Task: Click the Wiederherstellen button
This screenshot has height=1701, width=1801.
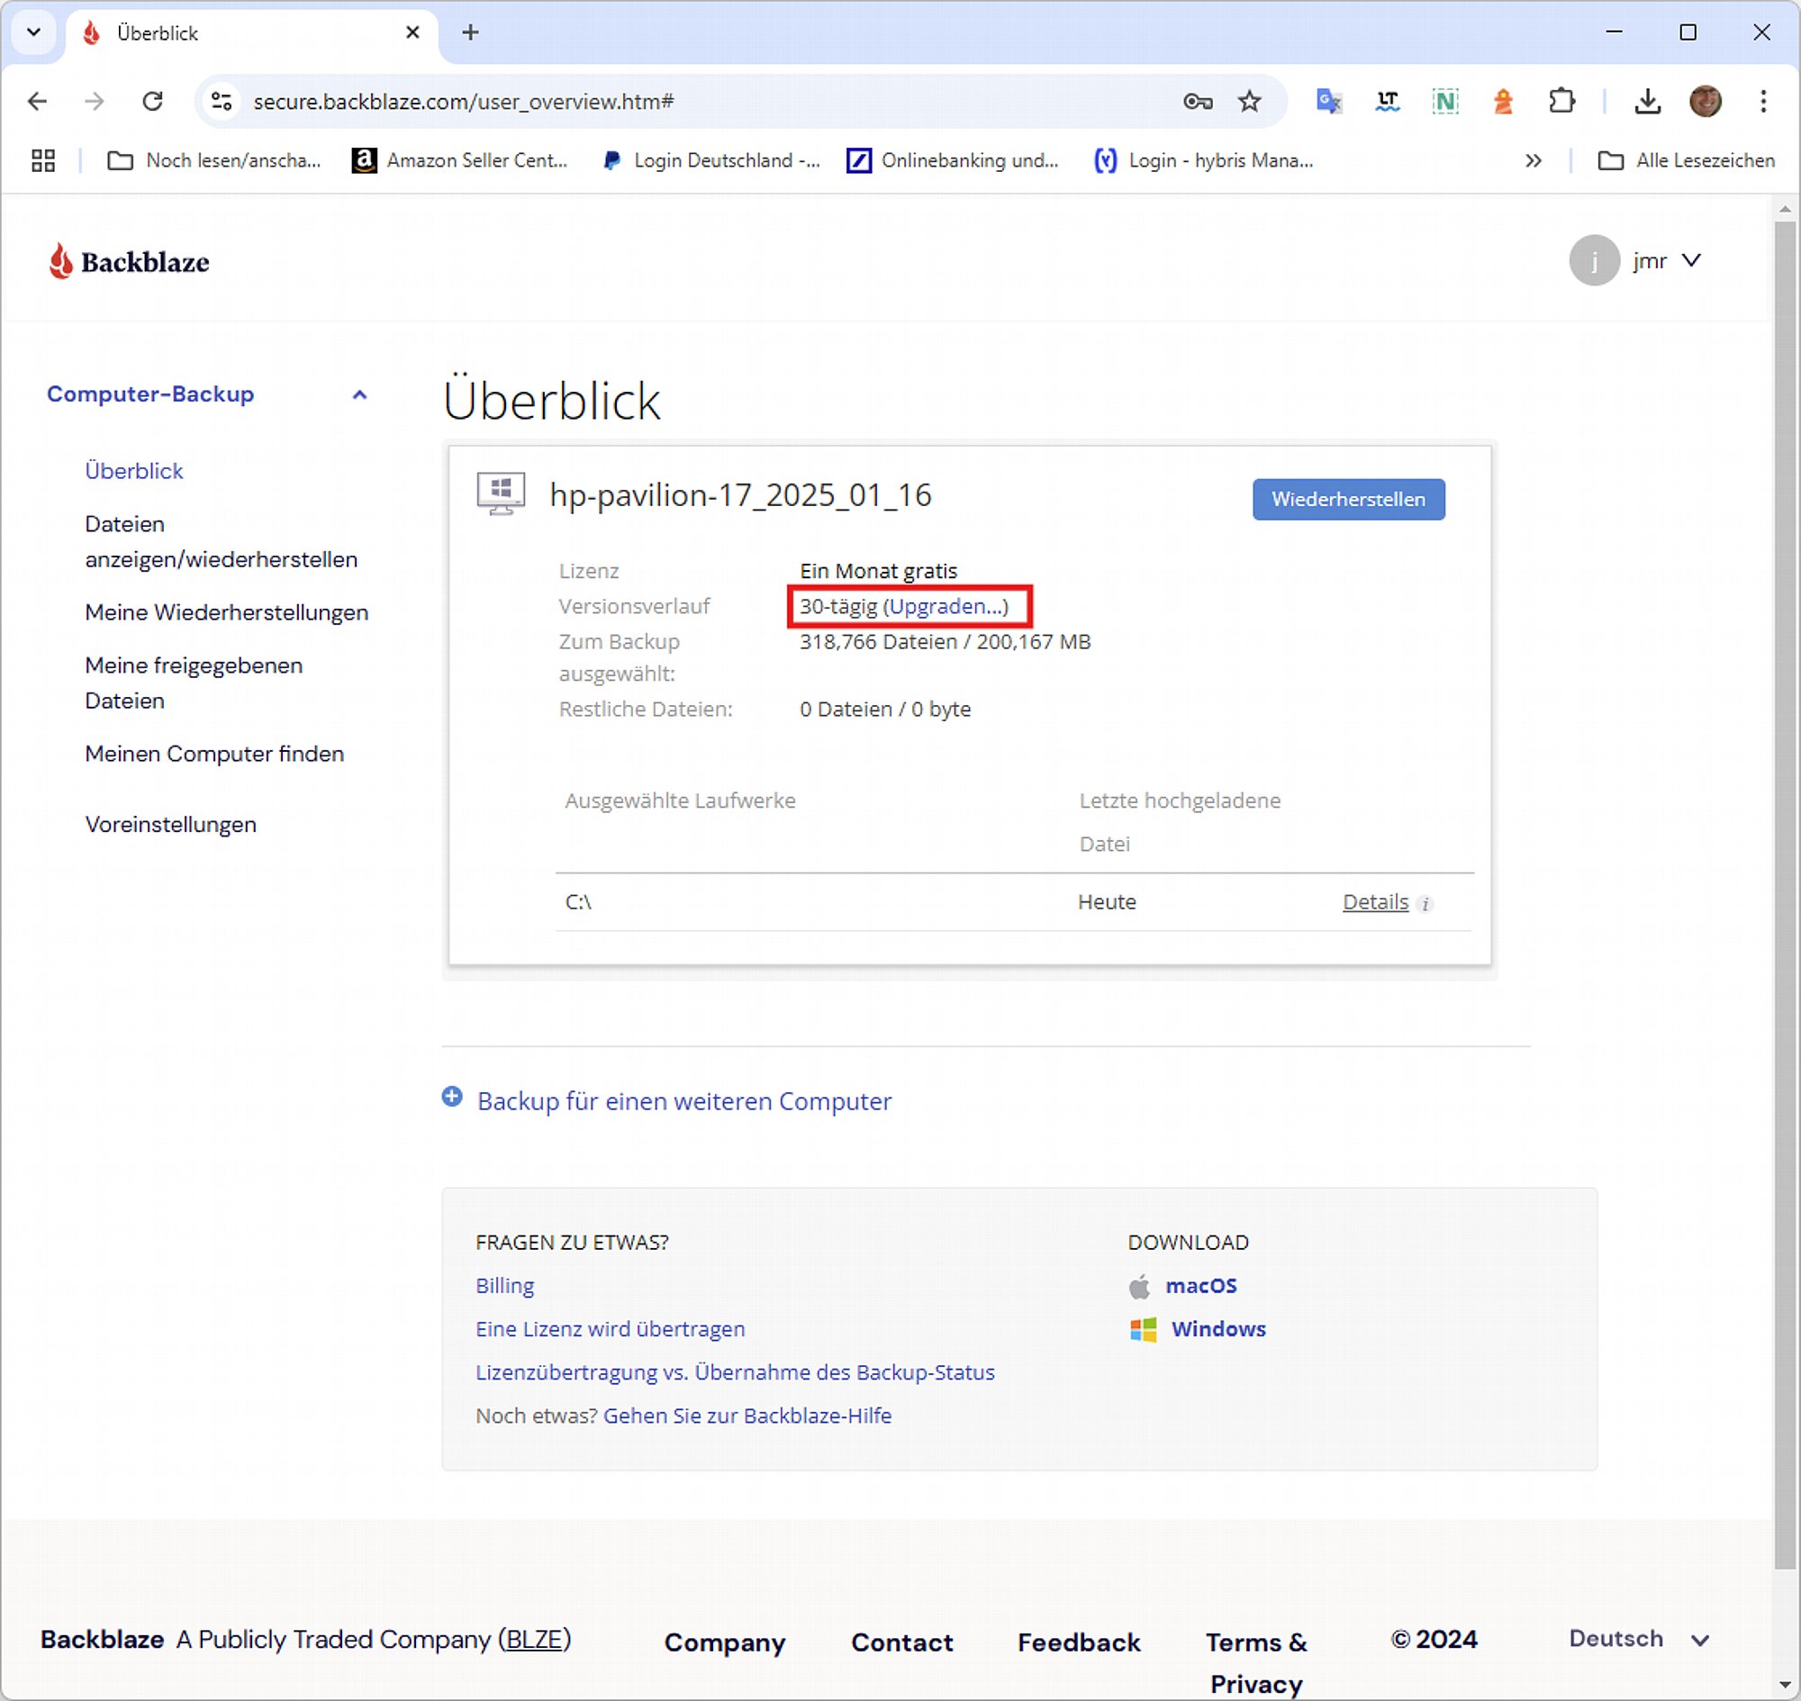Action: pos(1348,499)
